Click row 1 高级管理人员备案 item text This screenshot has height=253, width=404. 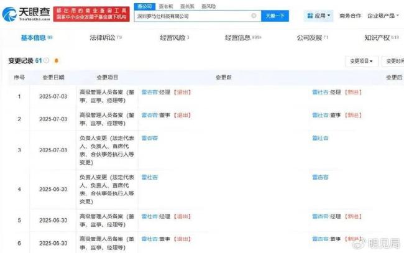pyautogui.click(x=107, y=96)
